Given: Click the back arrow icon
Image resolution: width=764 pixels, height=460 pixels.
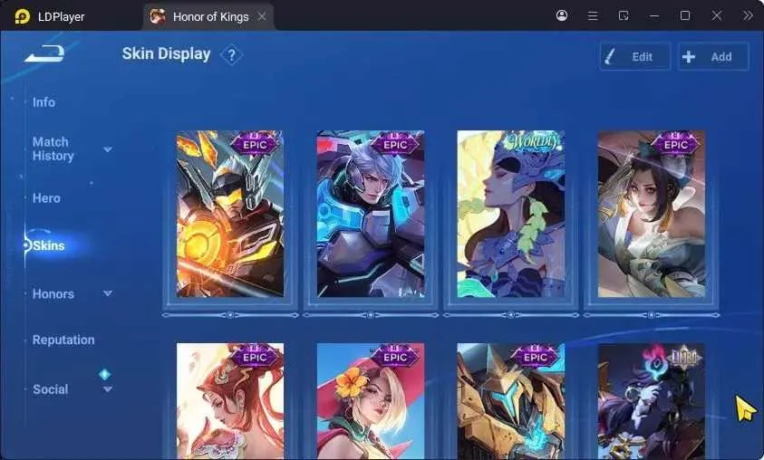Looking at the screenshot, I should [44, 53].
